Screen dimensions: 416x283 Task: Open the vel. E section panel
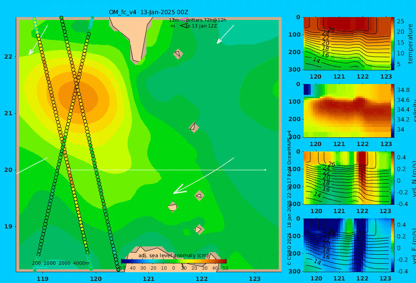[x=347, y=245]
